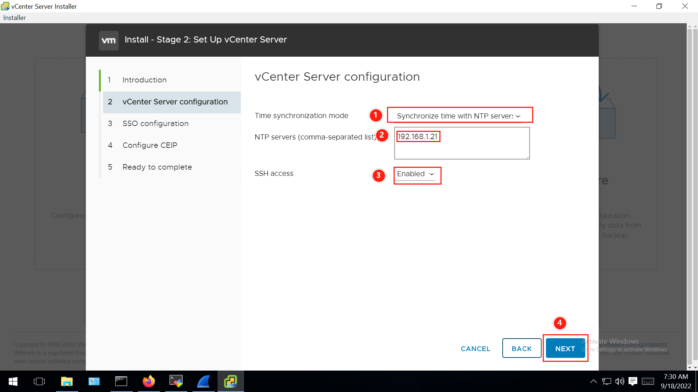698x392 pixels.
Task: Open the terminal with colored icon in taskbar
Action: (x=176, y=381)
